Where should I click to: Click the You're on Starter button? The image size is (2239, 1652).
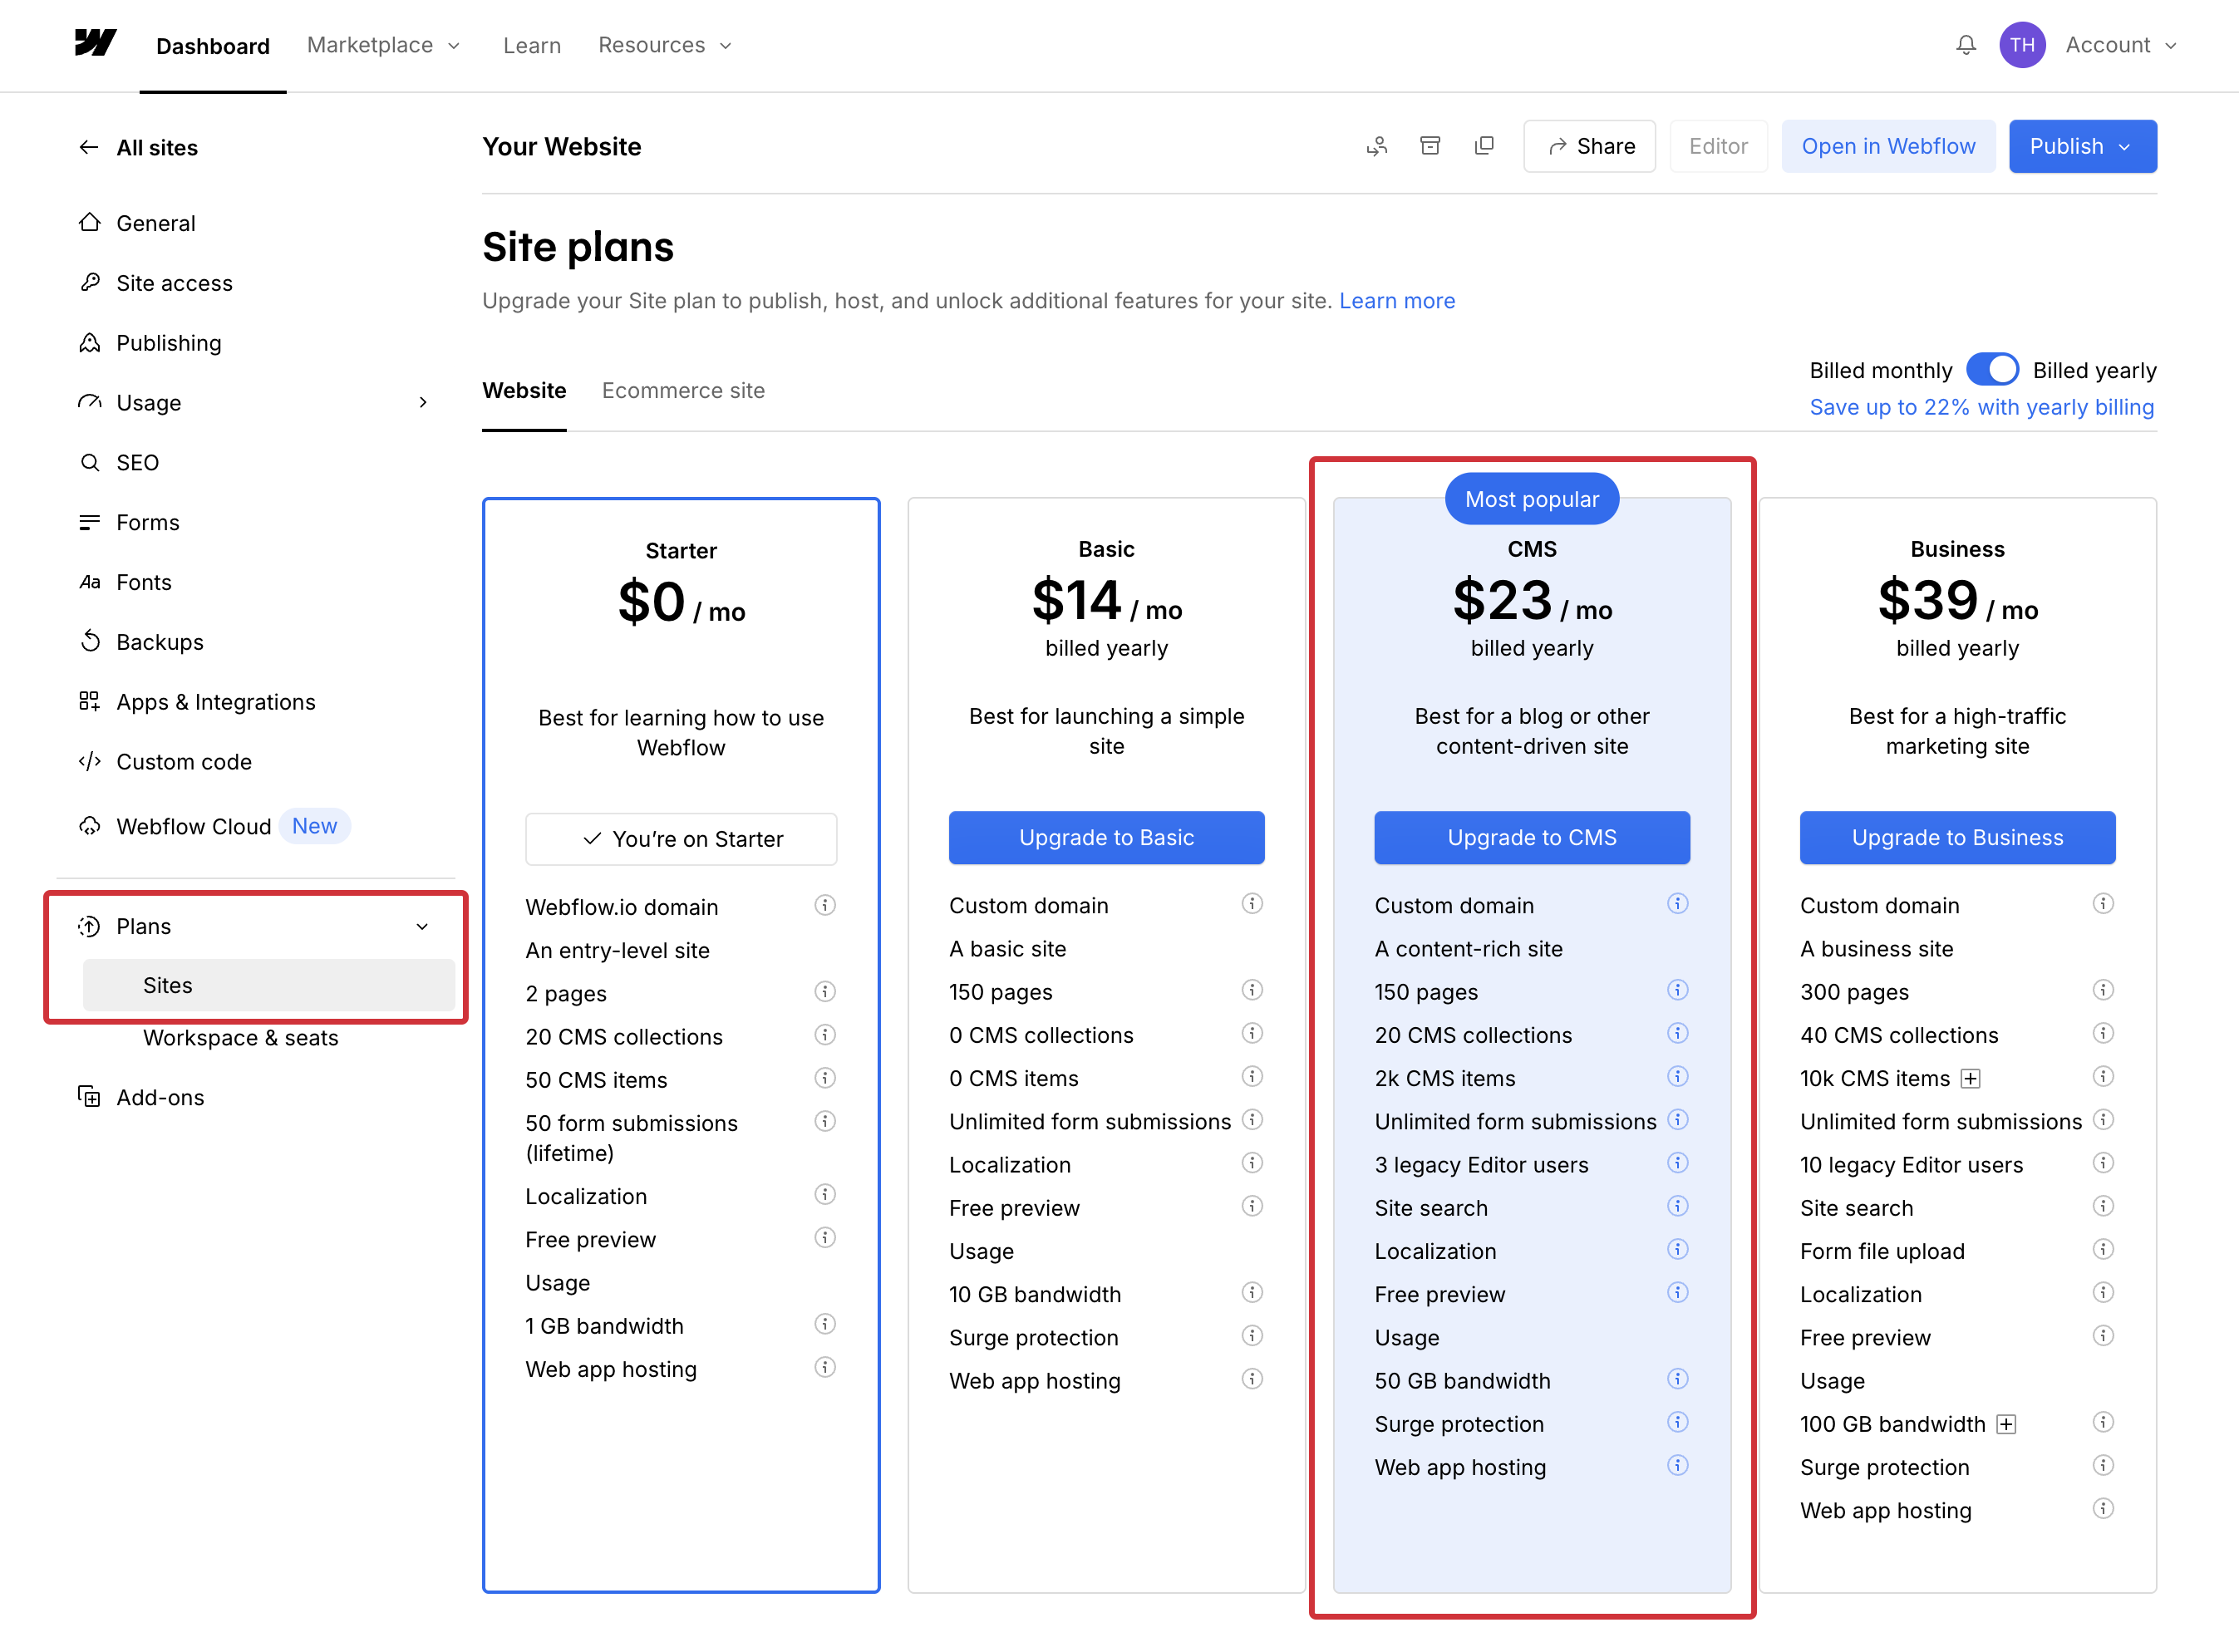pyautogui.click(x=681, y=839)
